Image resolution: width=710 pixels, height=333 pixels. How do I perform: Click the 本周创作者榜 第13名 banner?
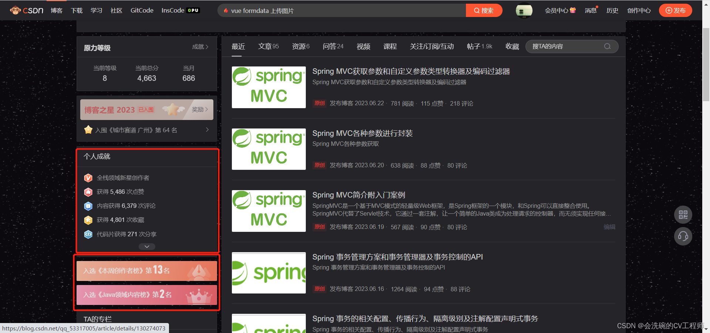[x=147, y=271]
